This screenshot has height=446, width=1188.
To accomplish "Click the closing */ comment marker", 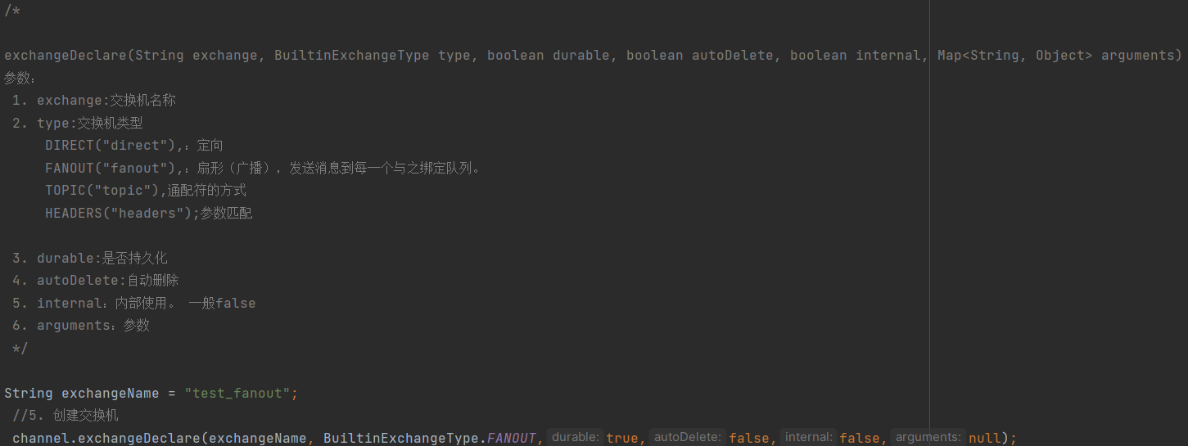I will click(20, 349).
